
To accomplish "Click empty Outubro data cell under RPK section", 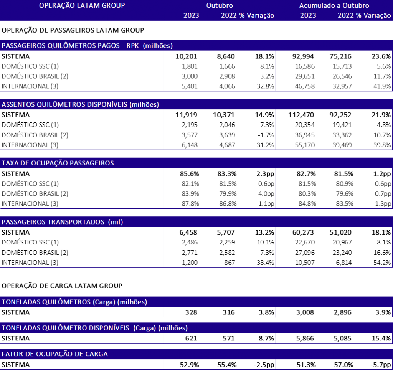I will click(220, 71).
